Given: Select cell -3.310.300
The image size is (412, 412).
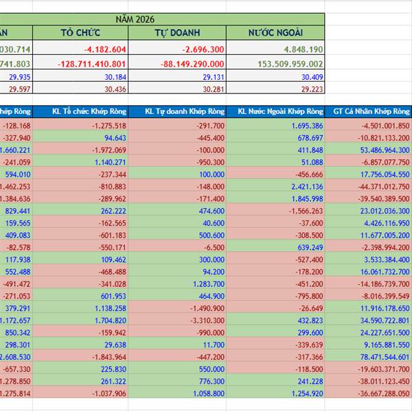Looking at the screenshot, I should coord(177,319).
